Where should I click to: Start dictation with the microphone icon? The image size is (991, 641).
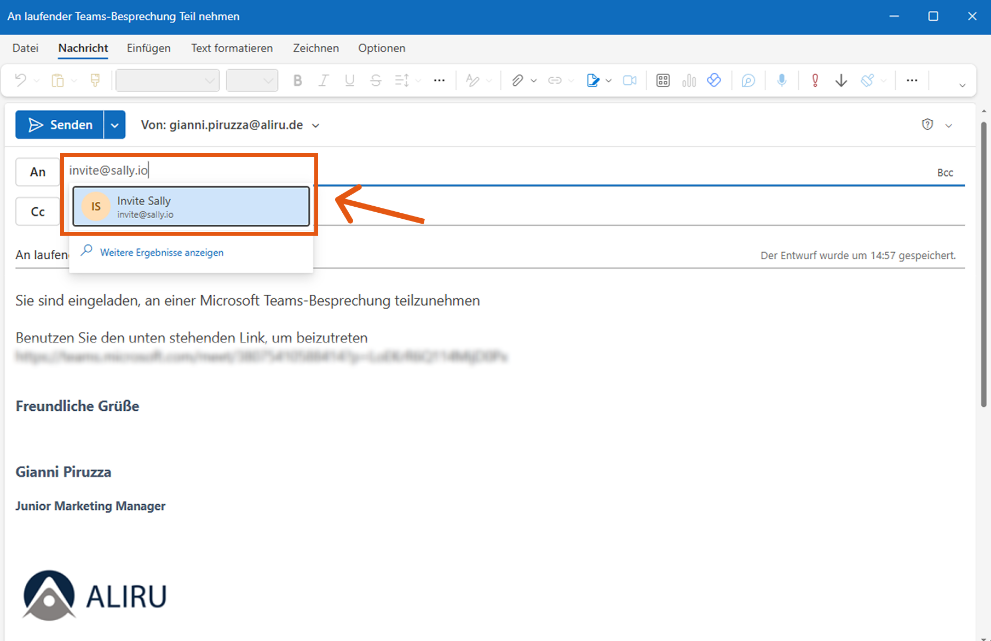(781, 80)
